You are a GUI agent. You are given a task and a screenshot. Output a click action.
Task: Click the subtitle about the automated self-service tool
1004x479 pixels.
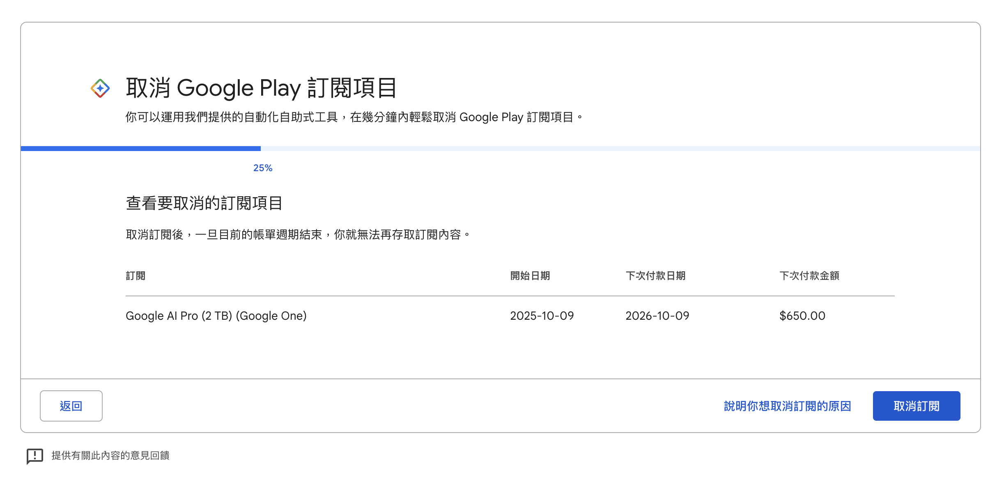354,117
